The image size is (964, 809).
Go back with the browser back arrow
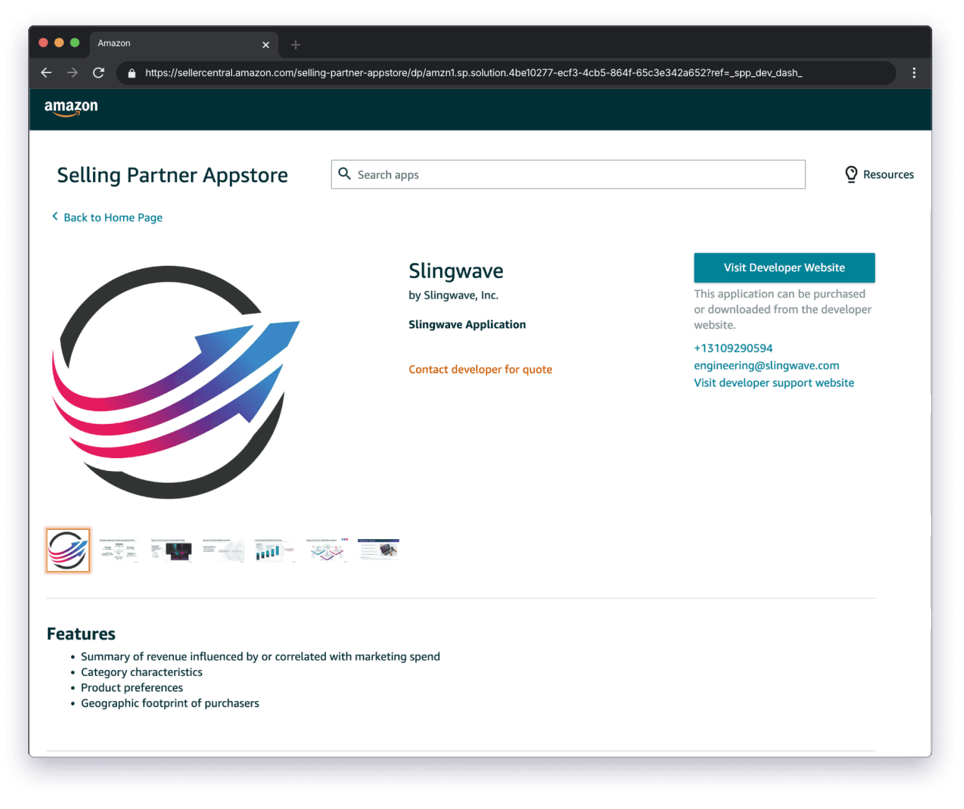46,73
